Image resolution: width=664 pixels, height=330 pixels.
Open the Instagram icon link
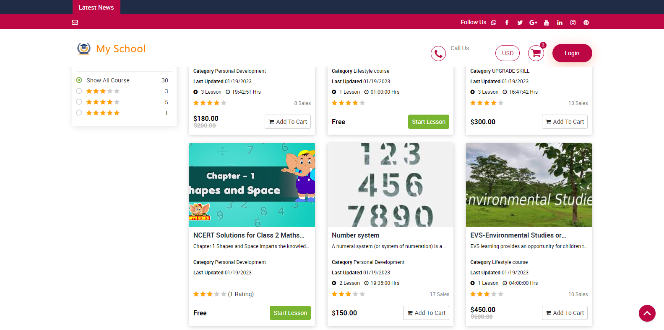(573, 23)
